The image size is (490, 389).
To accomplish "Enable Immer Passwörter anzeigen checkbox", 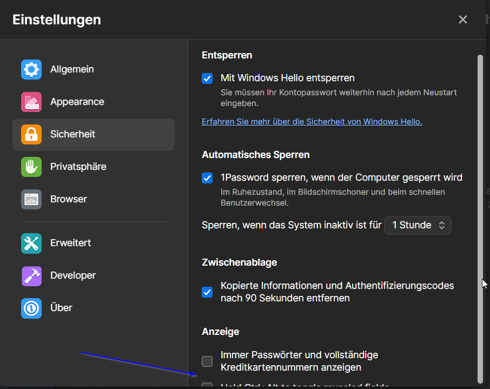I will [x=207, y=361].
